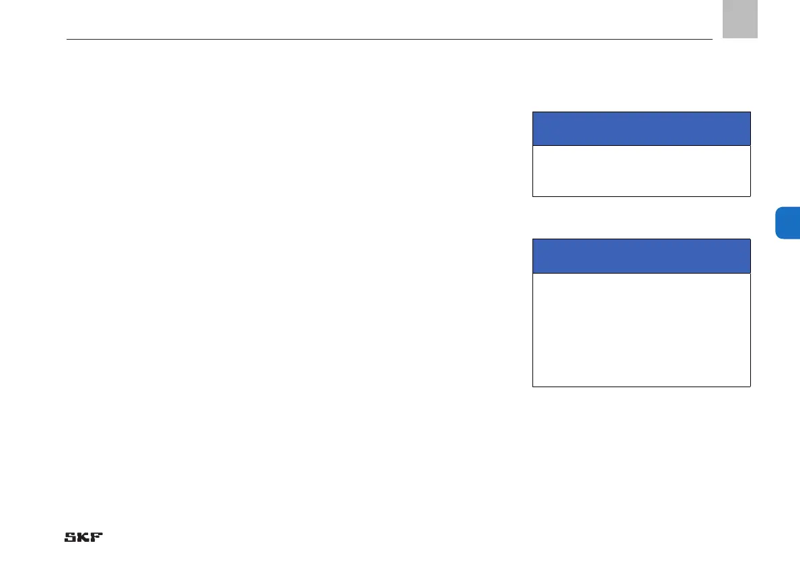Viewport: 800px width, 566px height.
Task: Click the lower box's blue header bar
Action: point(641,255)
